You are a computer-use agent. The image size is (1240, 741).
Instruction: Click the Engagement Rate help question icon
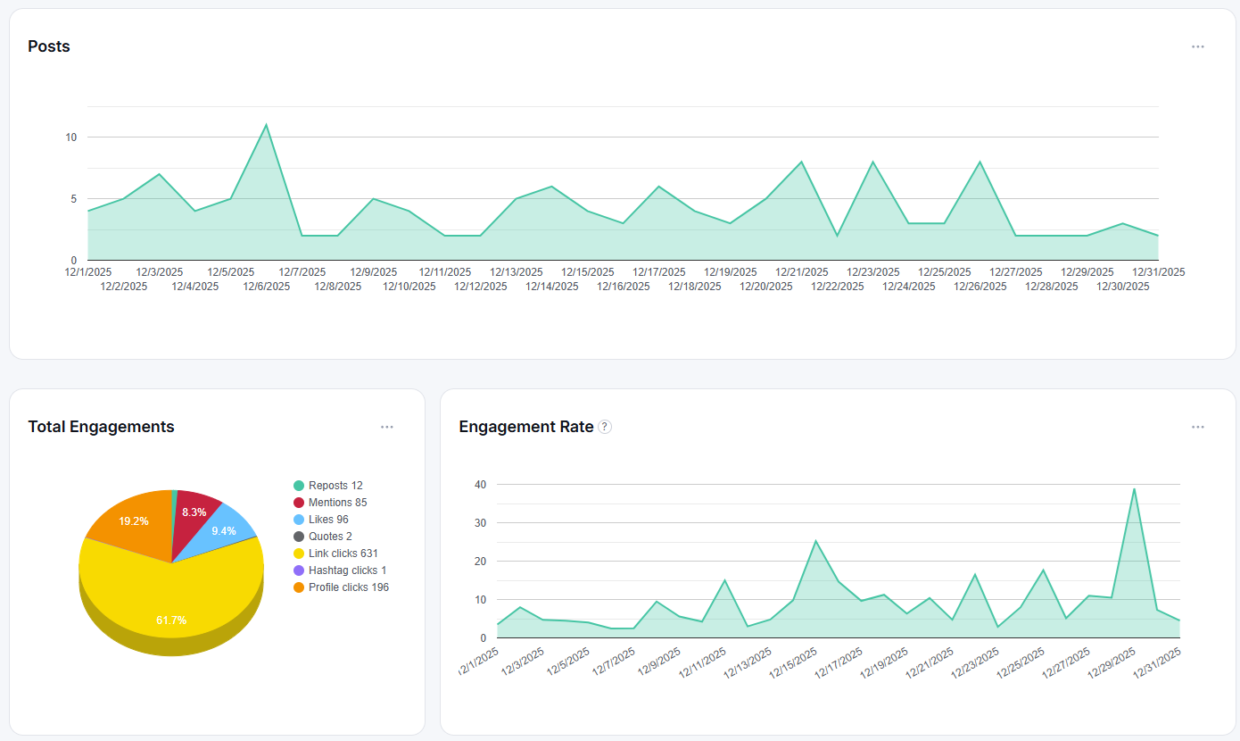tap(605, 427)
